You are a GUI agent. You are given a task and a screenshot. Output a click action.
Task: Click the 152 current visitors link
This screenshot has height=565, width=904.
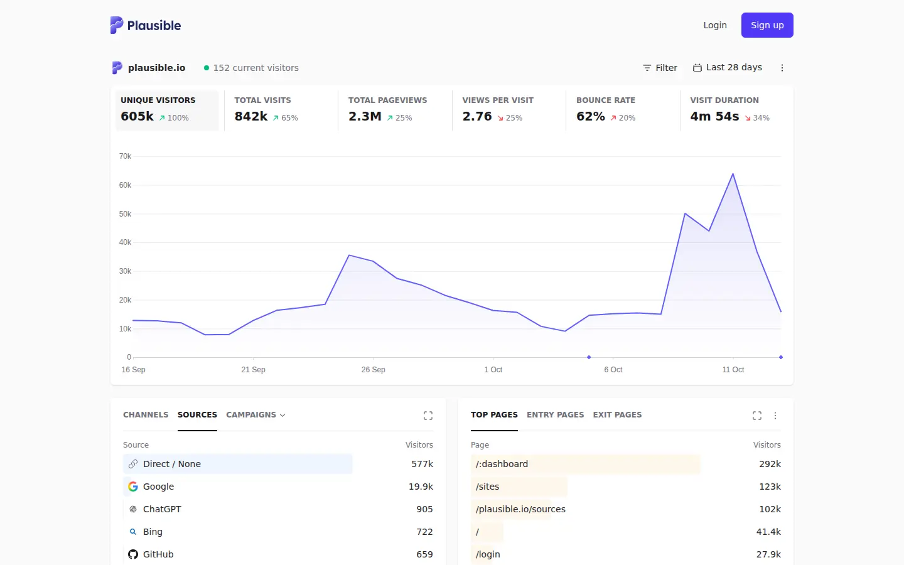coord(251,68)
